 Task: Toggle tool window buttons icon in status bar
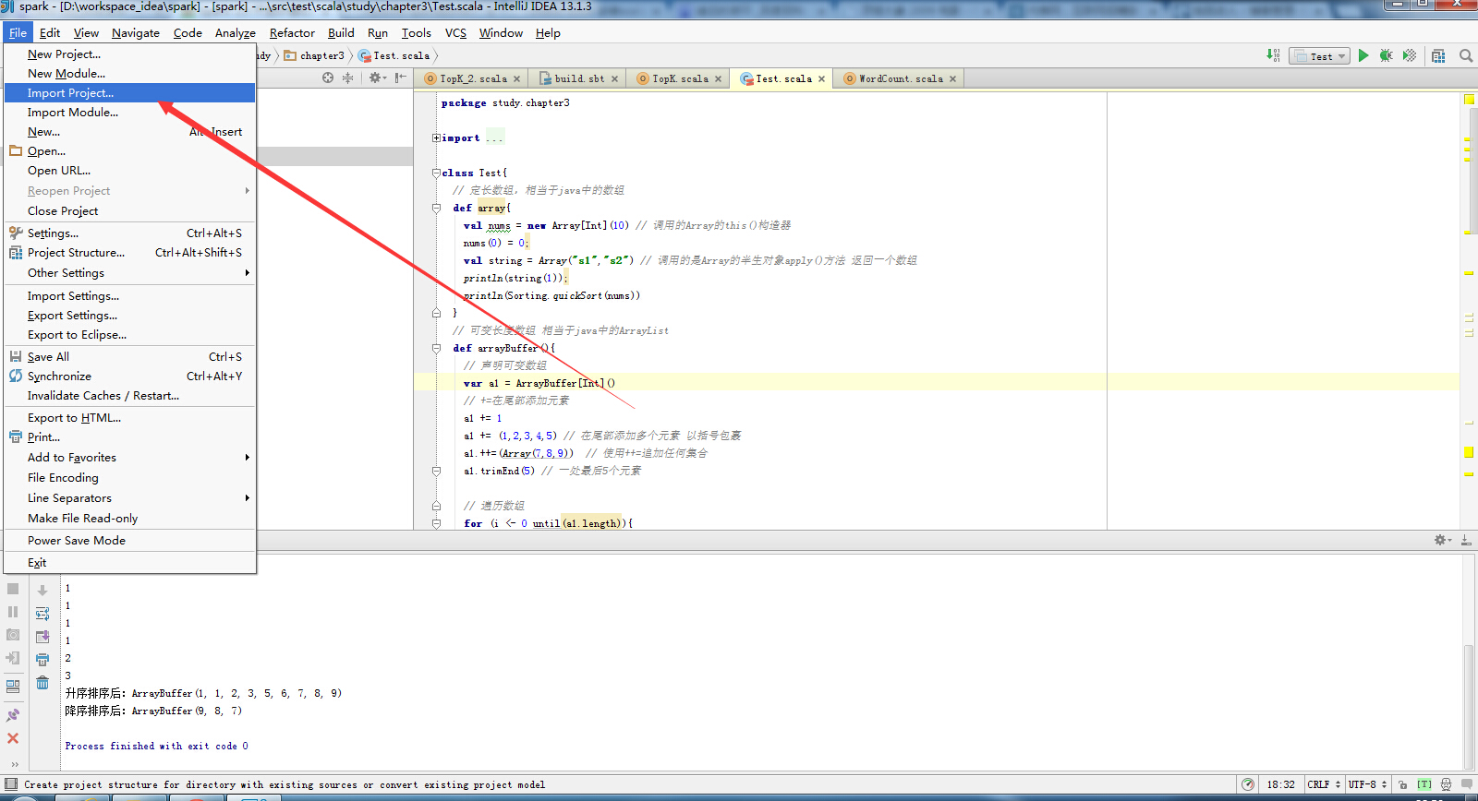(11, 784)
